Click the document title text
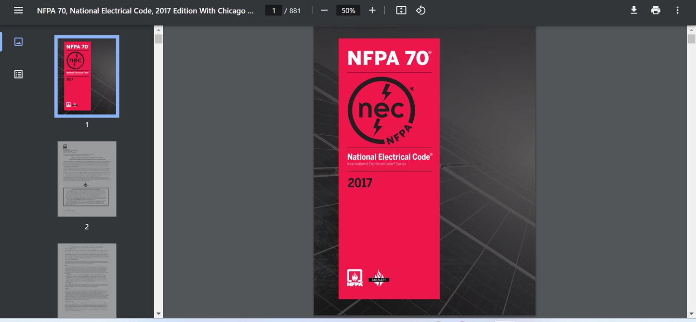The height and width of the screenshot is (322, 696). pos(144,10)
